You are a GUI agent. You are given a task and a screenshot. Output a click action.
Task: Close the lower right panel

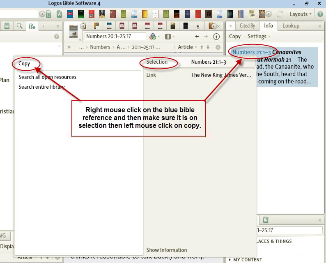(x=320, y=220)
